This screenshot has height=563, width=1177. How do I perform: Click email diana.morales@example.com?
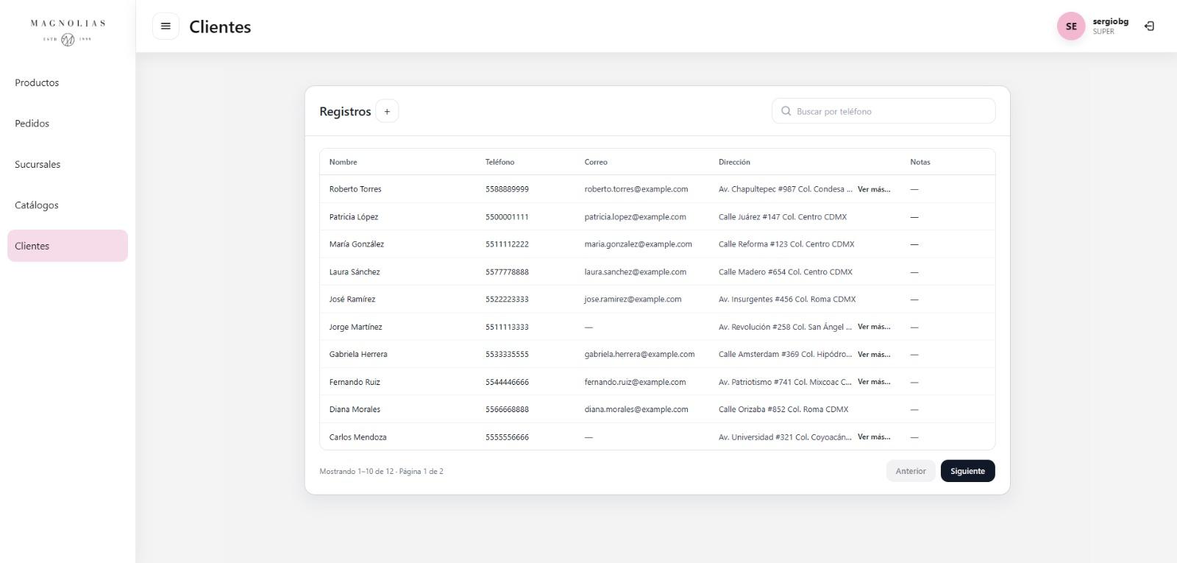coord(636,409)
